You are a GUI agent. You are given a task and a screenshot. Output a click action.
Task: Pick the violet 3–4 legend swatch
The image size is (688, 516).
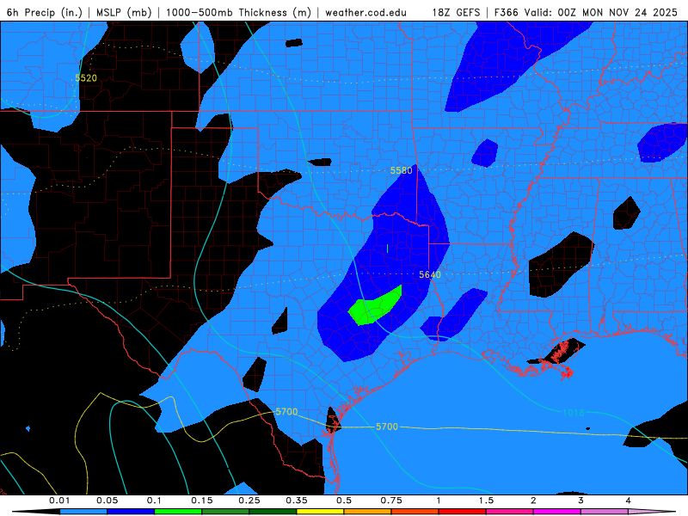click(x=605, y=512)
